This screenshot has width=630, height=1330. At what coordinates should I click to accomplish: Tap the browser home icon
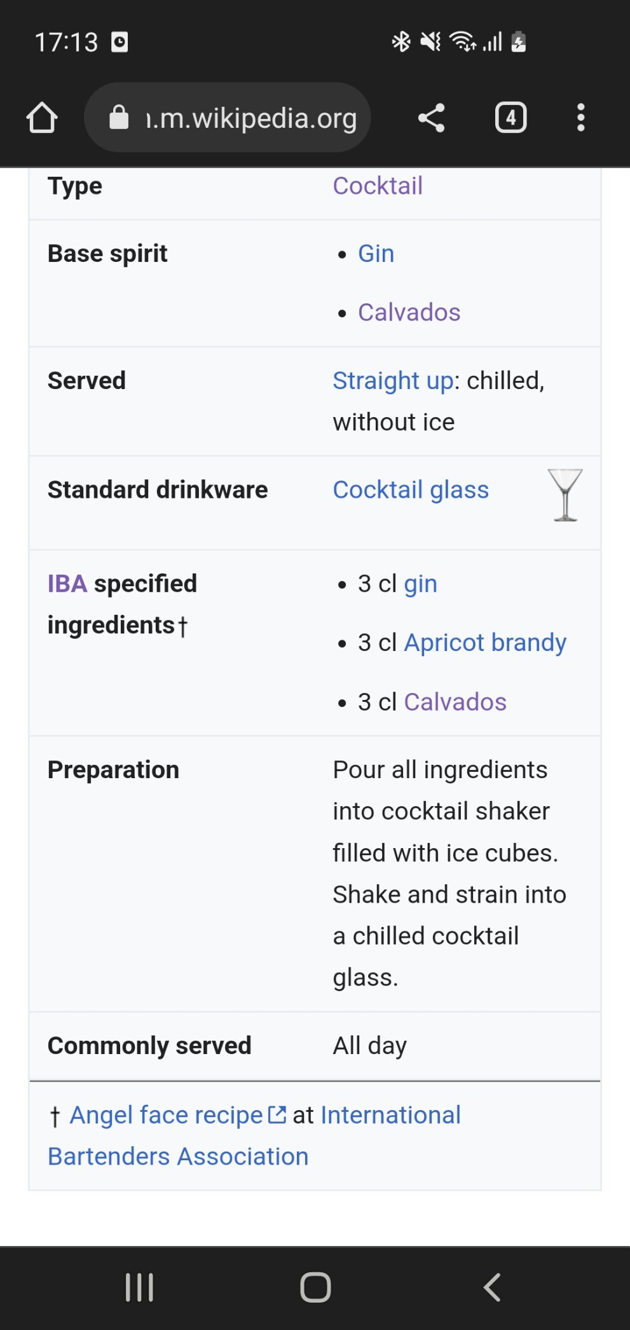click(x=42, y=118)
